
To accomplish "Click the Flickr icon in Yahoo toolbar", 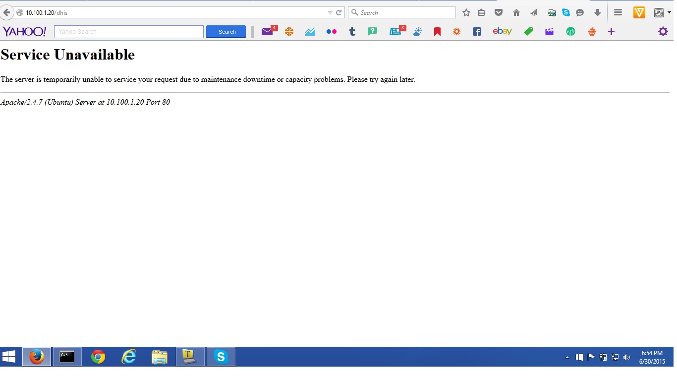I will [x=332, y=32].
